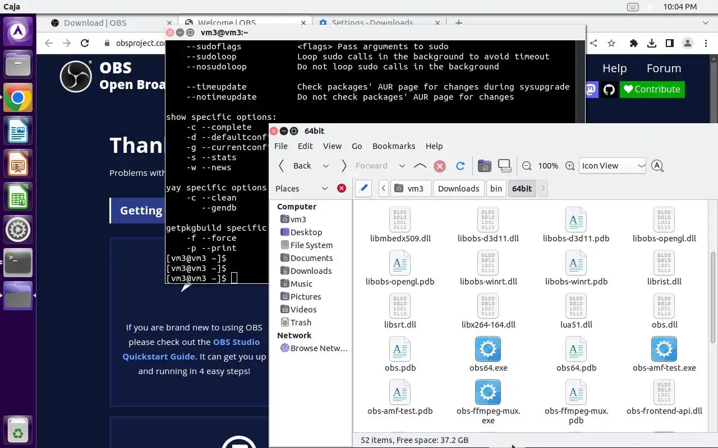This screenshot has width=718, height=448.
Task: Launch Chrome from the dock
Action: pos(18,99)
